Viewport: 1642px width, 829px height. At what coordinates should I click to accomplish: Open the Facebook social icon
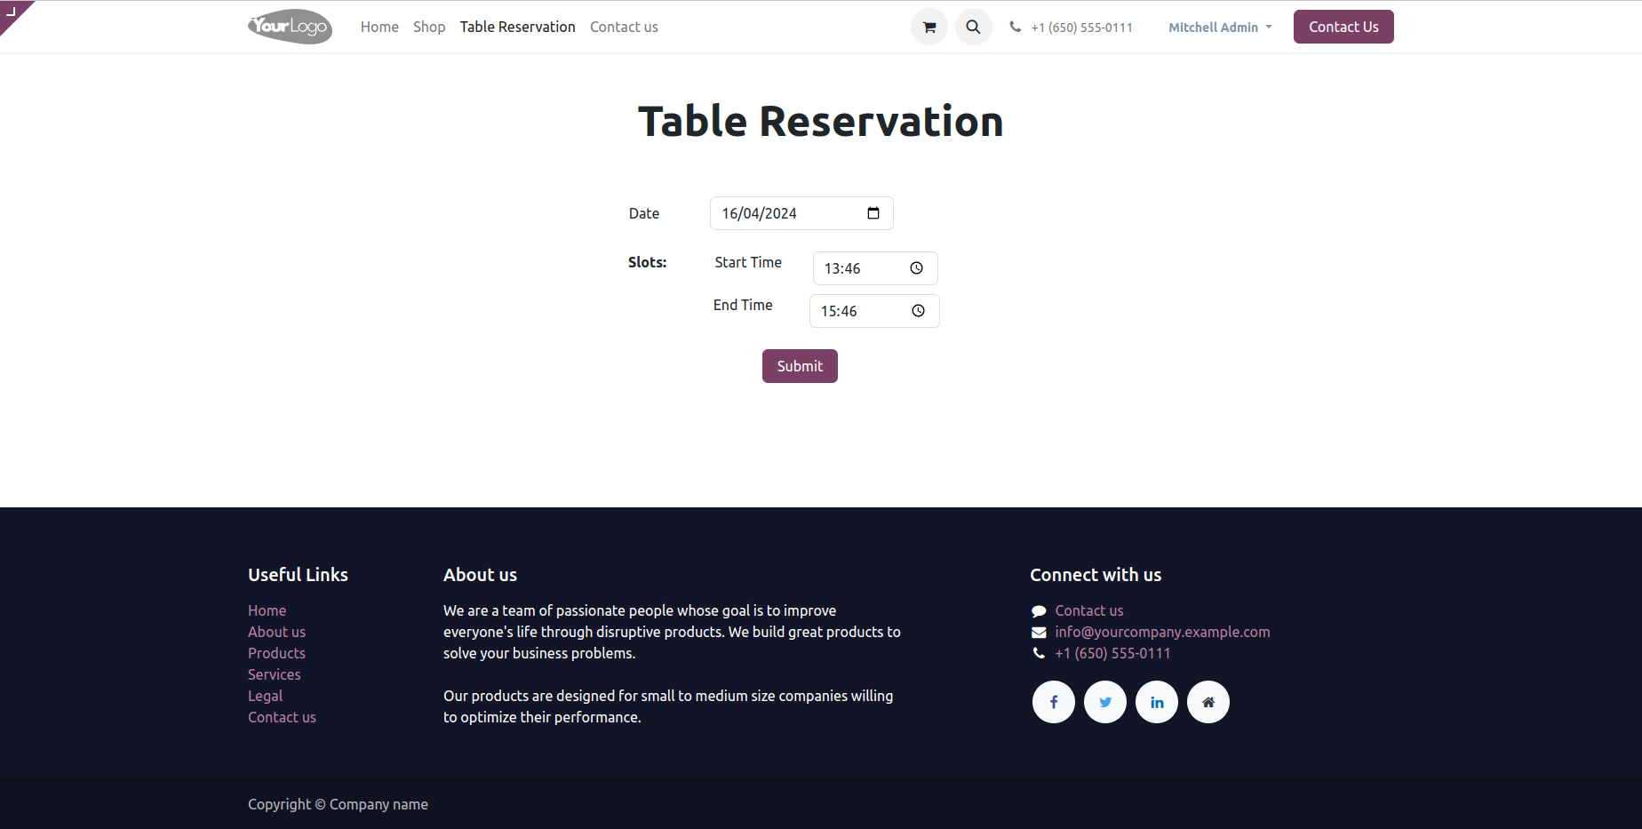1054,702
